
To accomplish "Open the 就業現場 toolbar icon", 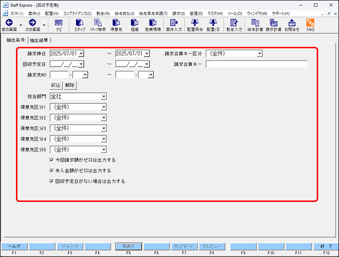I will coord(153,25).
